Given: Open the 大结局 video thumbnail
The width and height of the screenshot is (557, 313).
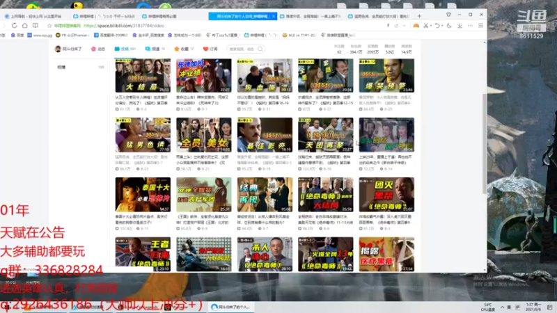Looking at the screenshot, I should point(143,76).
